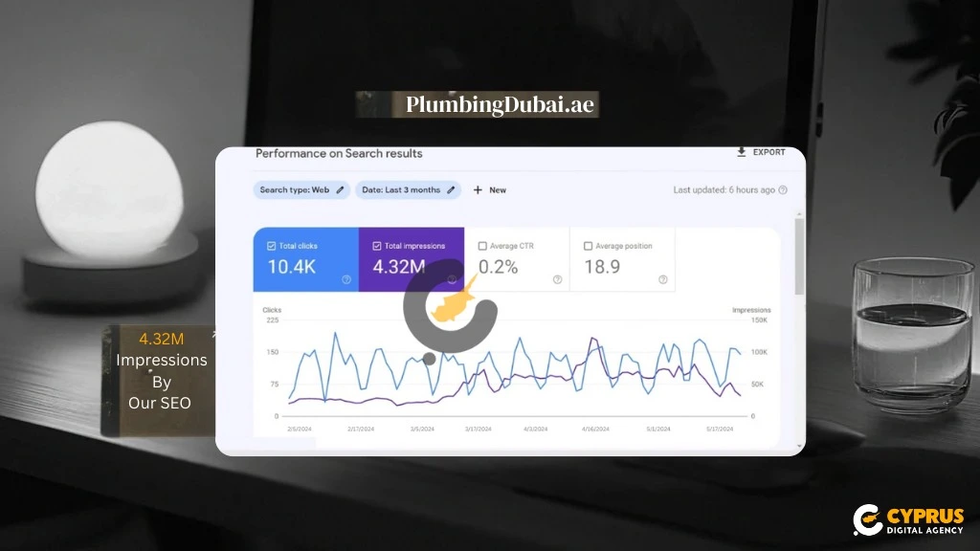Click the help icon on Total clicks card
Image resolution: width=980 pixels, height=551 pixels.
click(x=345, y=279)
